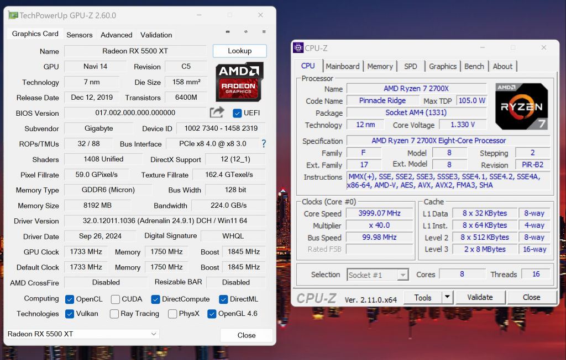Open the Graphics tab in CPU-Z
The width and height of the screenshot is (566, 360).
click(443, 67)
